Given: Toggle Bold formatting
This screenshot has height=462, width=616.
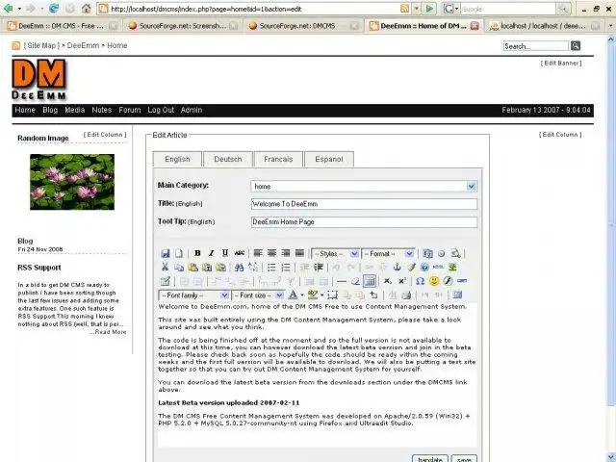Looking at the screenshot, I should [x=197, y=253].
